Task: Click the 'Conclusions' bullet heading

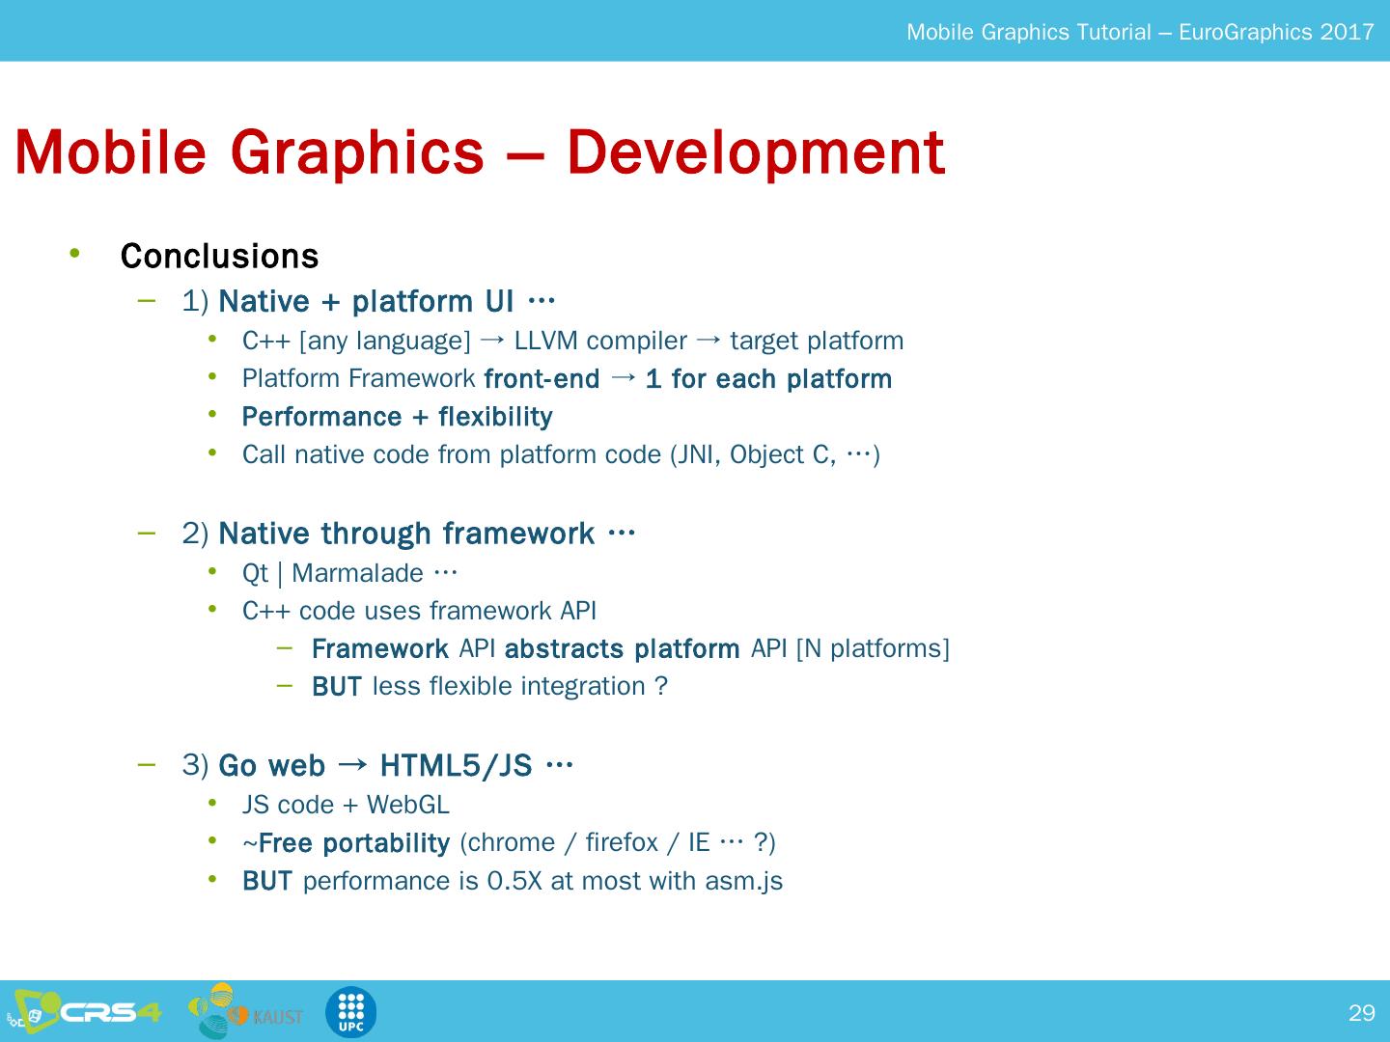Action: click(219, 257)
